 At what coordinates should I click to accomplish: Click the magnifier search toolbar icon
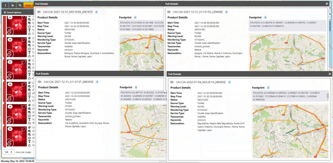[x=20, y=5]
